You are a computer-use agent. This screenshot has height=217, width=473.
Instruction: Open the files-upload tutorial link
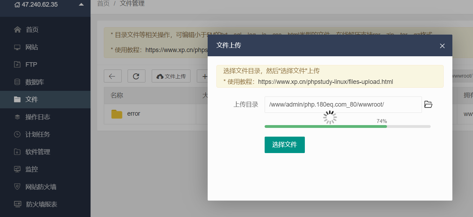click(x=325, y=82)
